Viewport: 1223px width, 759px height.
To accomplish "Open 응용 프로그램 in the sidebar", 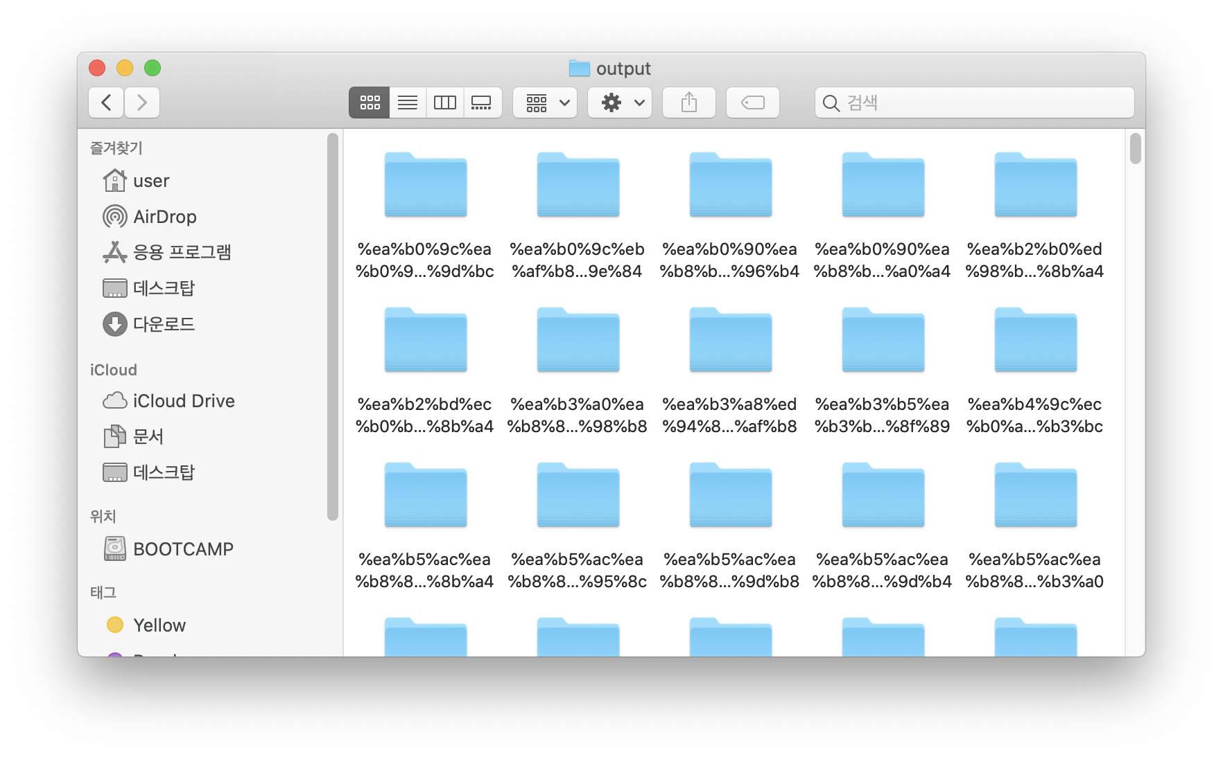I will click(181, 252).
